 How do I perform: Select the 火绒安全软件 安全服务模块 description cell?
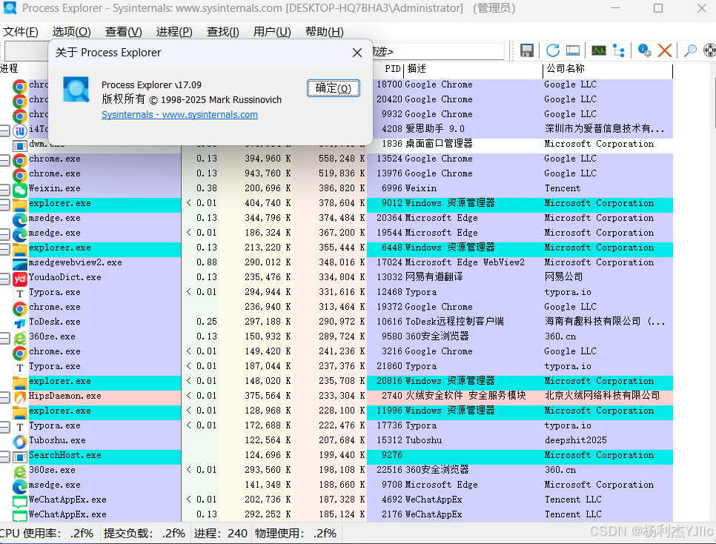point(465,396)
